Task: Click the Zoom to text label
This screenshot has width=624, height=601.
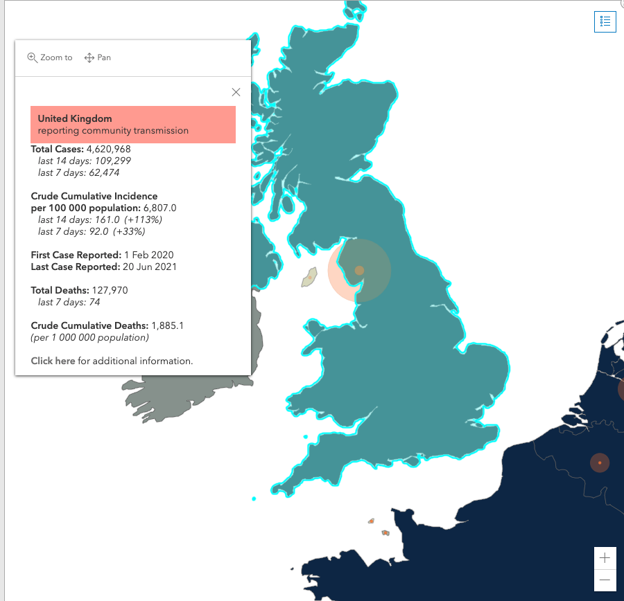Action: point(57,57)
